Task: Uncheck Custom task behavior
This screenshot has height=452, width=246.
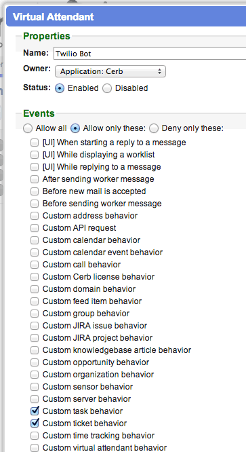Action: coord(35,411)
